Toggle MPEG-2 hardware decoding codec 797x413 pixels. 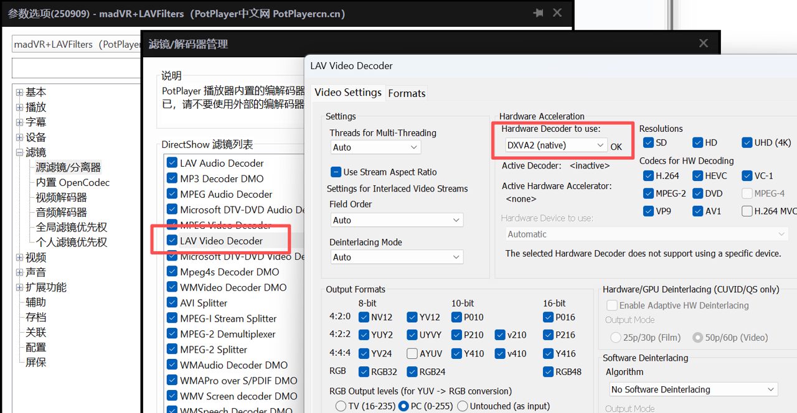648,193
